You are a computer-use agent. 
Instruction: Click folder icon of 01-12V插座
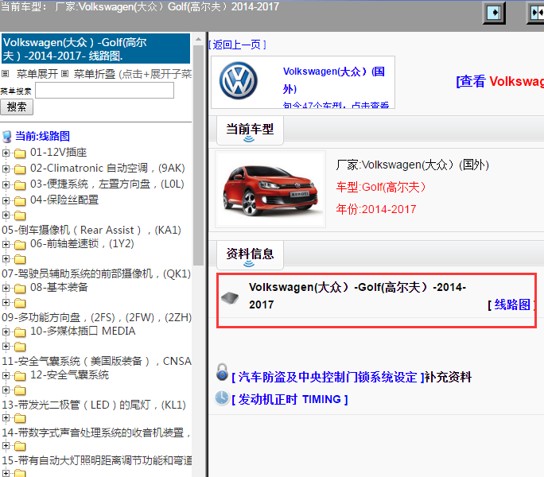pyautogui.click(x=20, y=153)
